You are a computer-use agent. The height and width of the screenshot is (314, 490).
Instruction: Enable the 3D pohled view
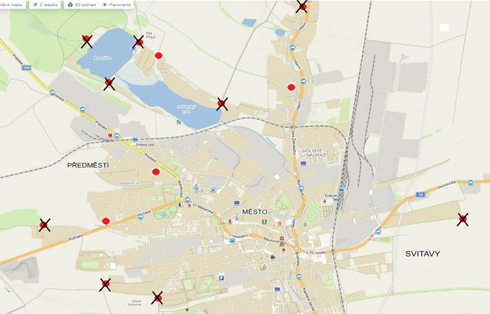pos(82,5)
